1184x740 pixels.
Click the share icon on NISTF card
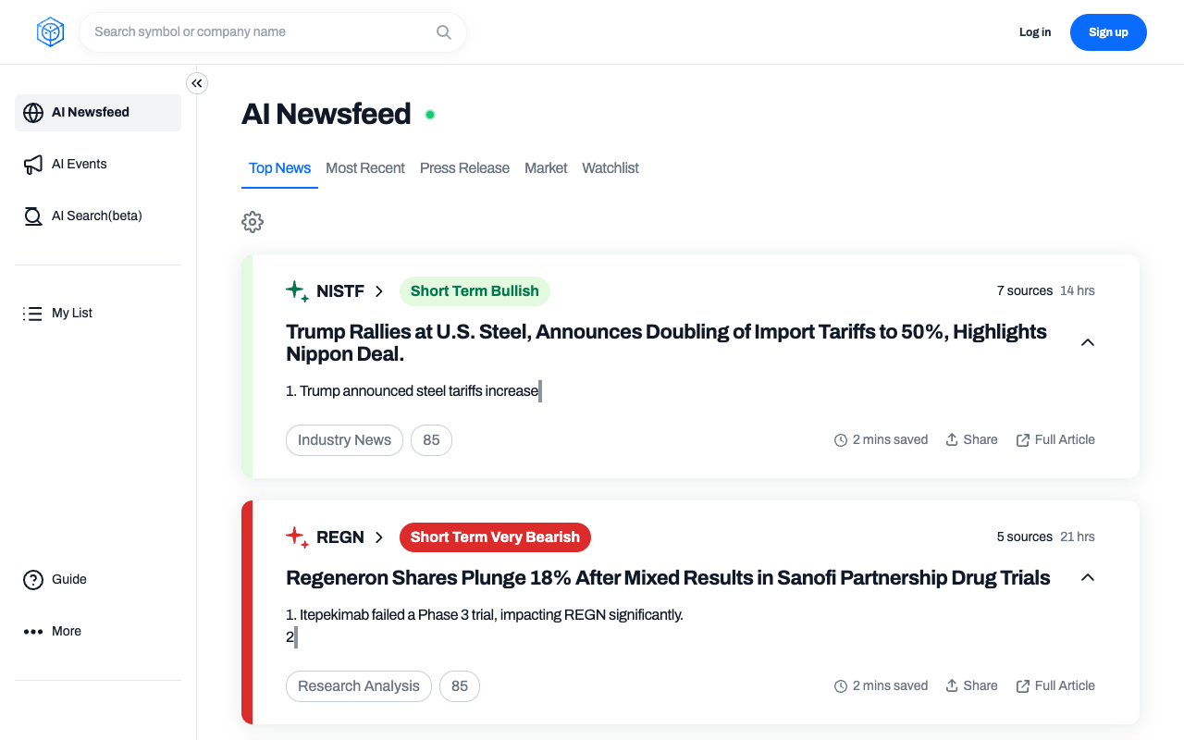point(952,440)
